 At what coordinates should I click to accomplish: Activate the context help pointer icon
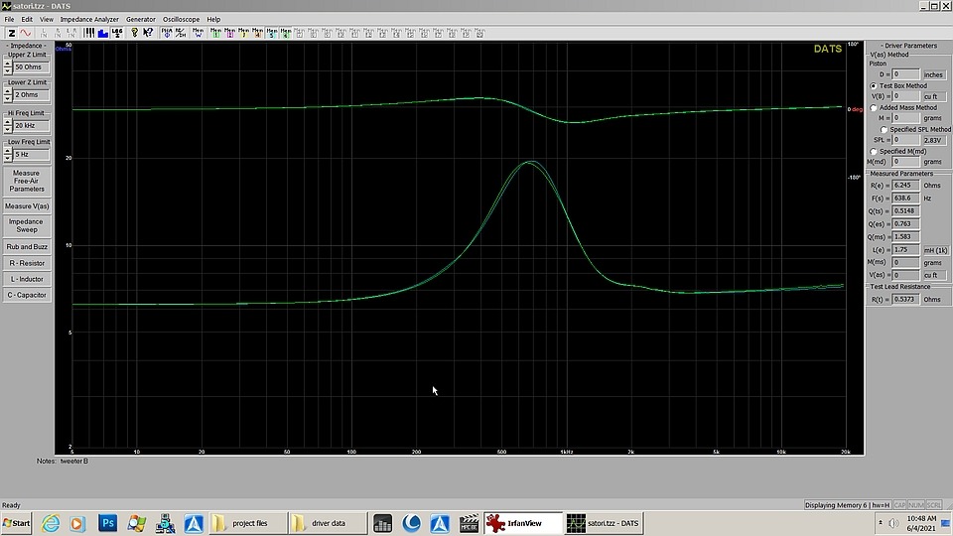(148, 33)
